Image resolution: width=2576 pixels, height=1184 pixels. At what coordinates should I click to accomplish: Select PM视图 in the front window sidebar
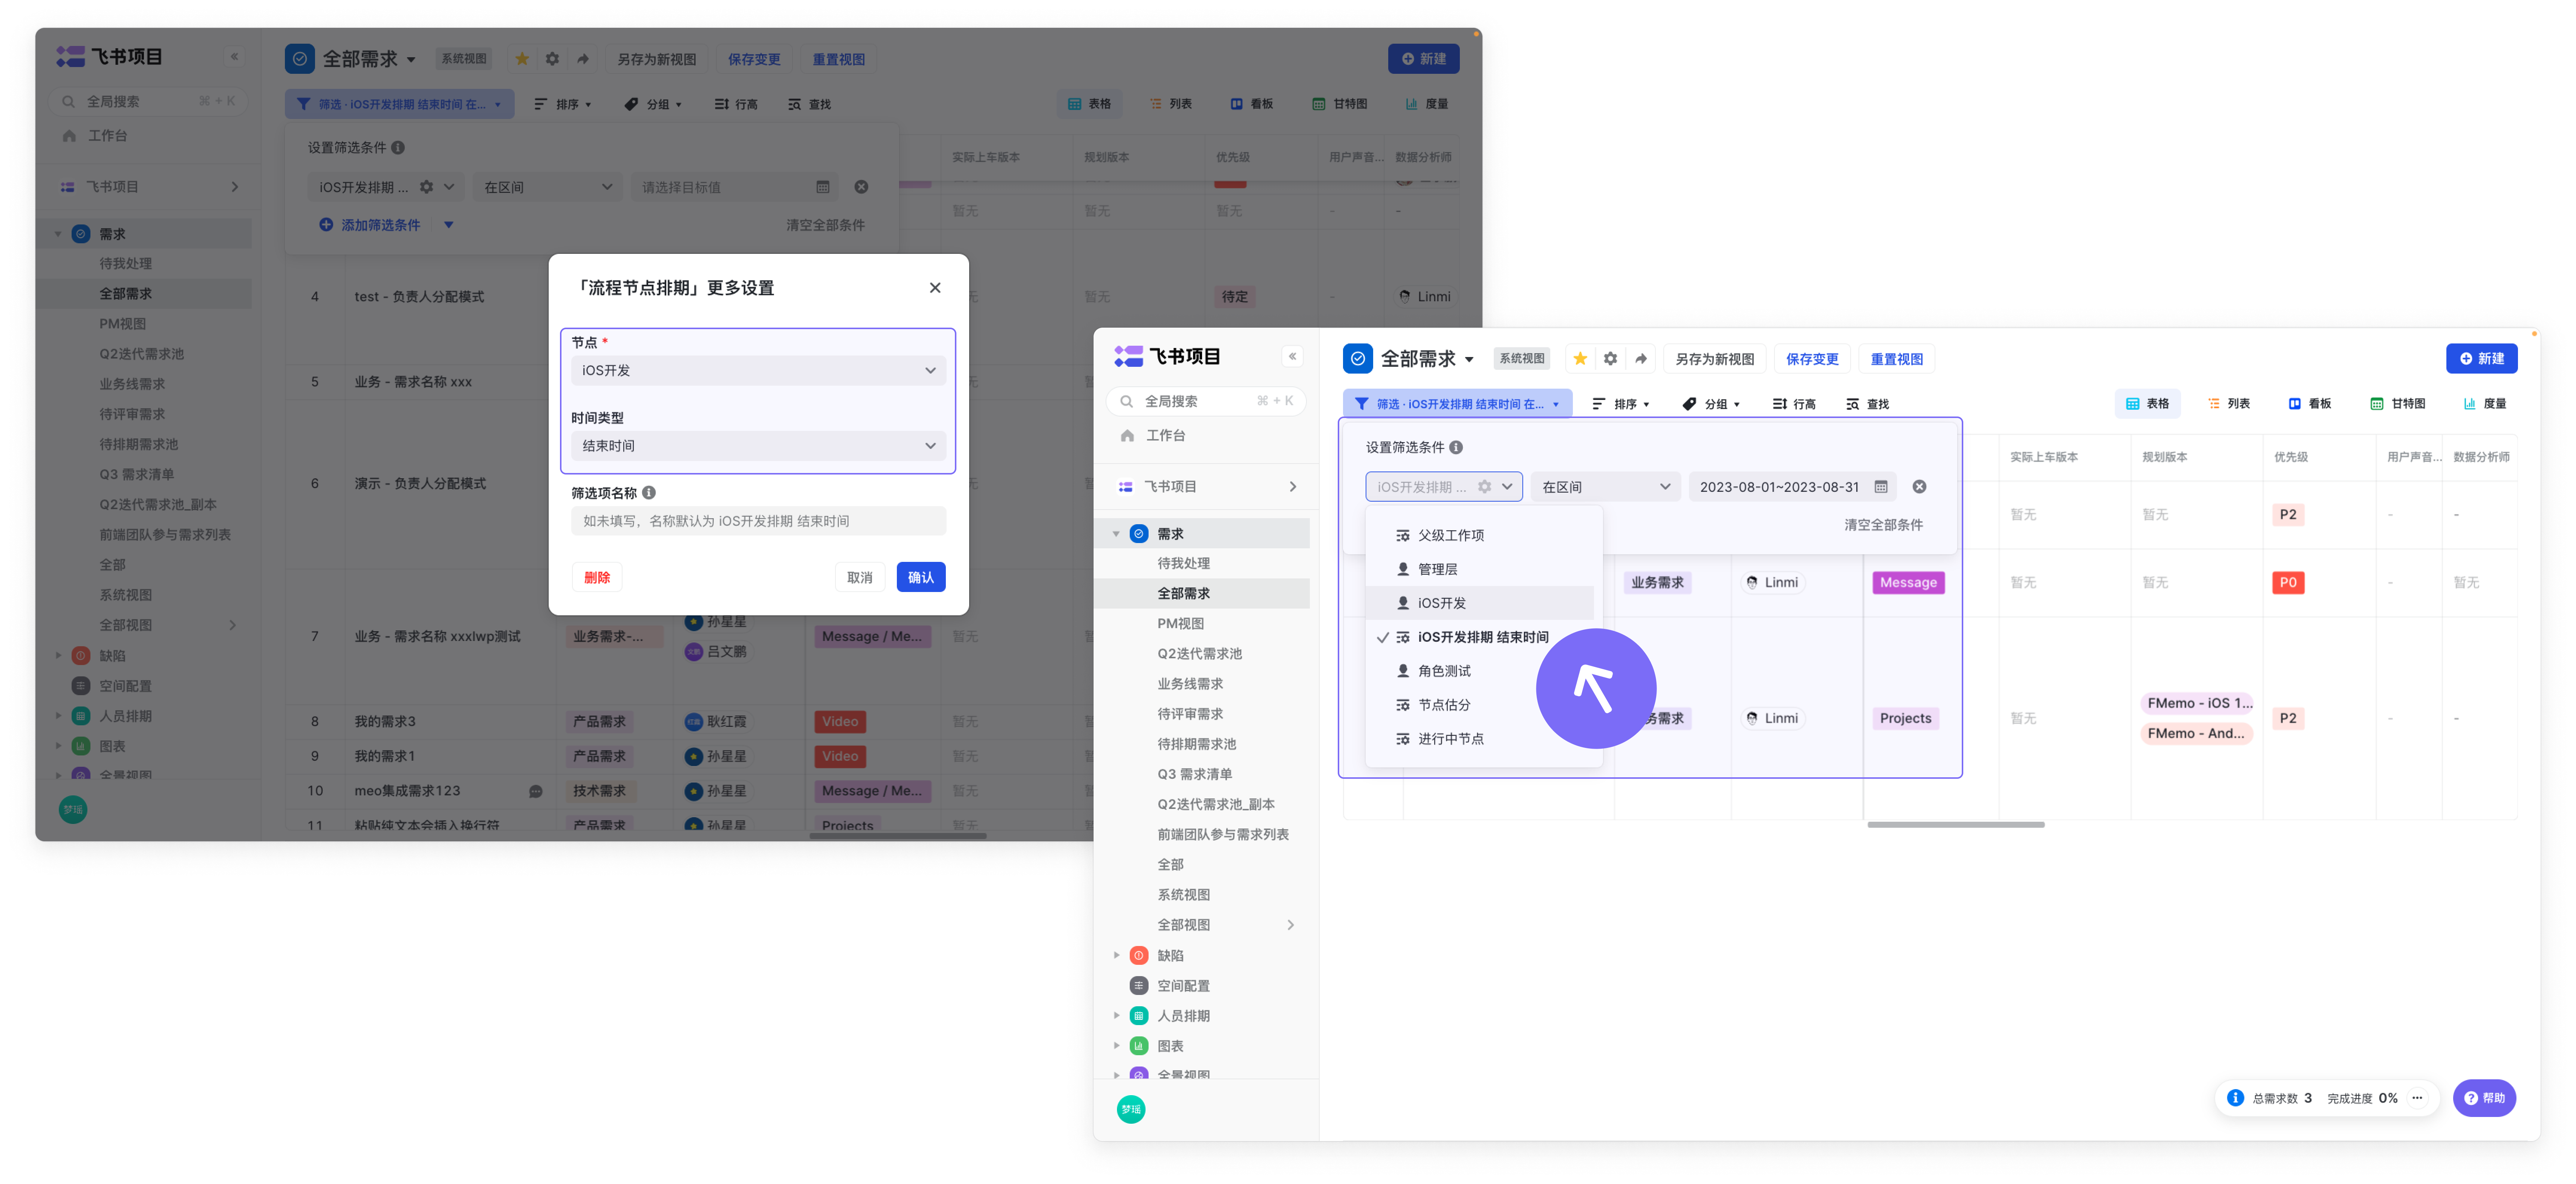tap(1181, 624)
